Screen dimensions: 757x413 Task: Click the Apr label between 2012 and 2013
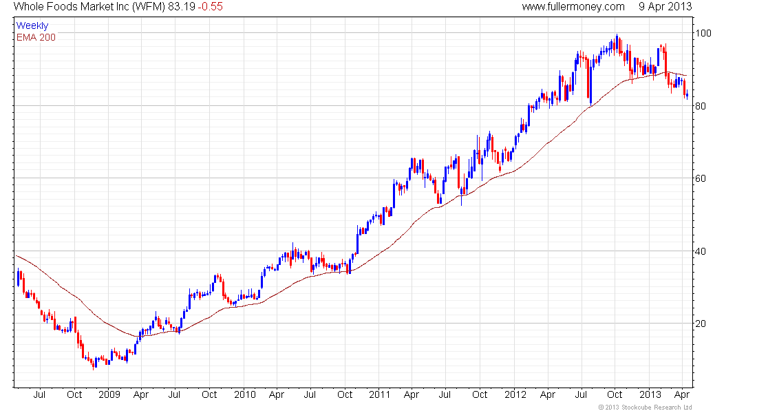548,395
